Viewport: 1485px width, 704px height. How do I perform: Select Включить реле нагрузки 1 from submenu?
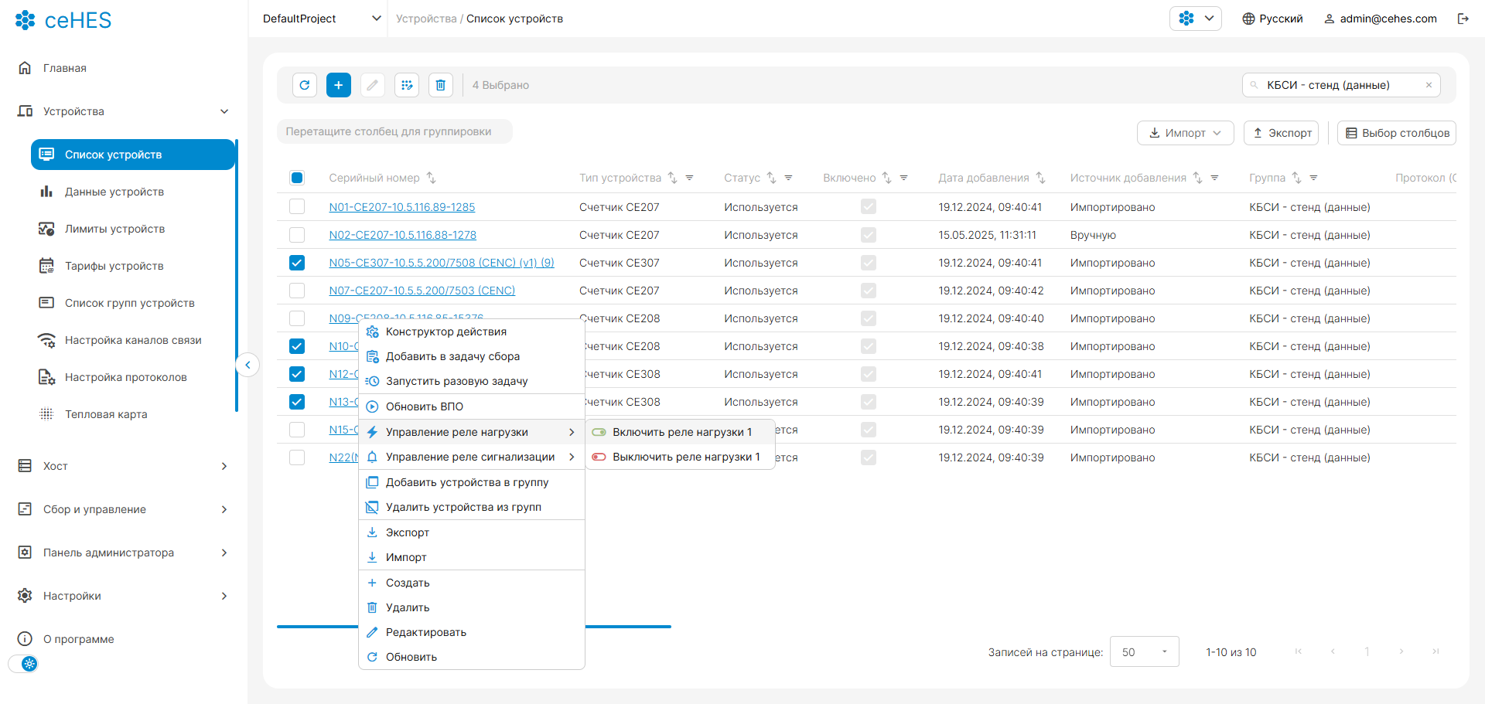pyautogui.click(x=681, y=432)
